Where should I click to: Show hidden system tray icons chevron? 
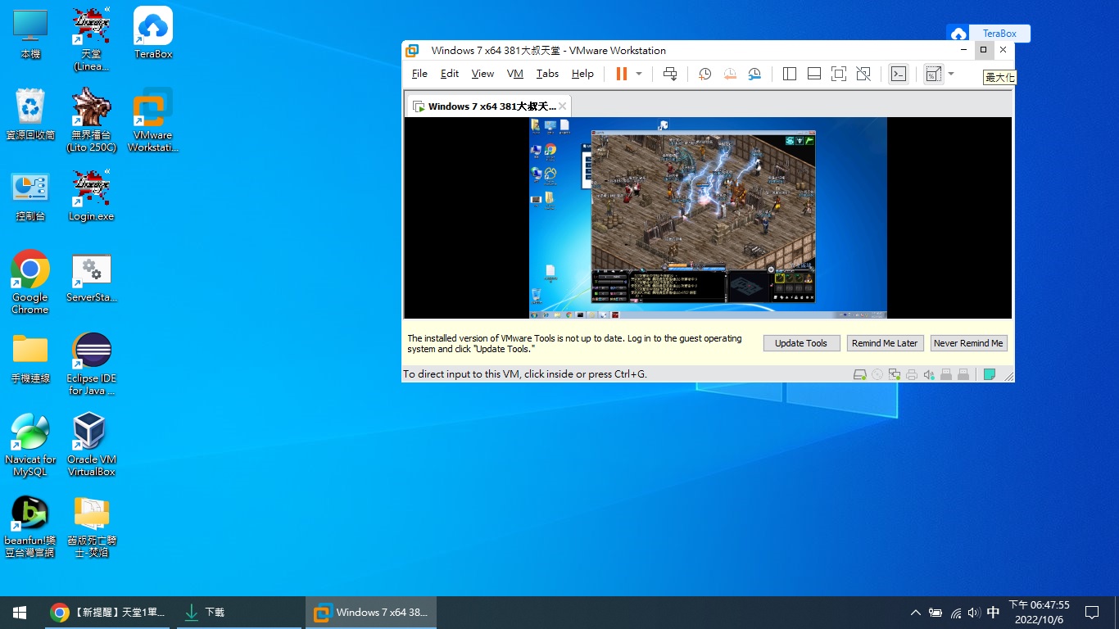pyautogui.click(x=915, y=613)
